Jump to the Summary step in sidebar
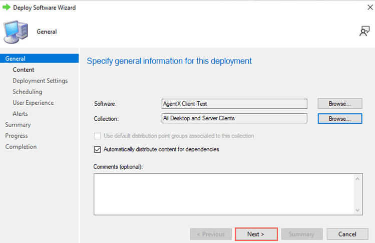The image size is (375, 243). [x=18, y=125]
